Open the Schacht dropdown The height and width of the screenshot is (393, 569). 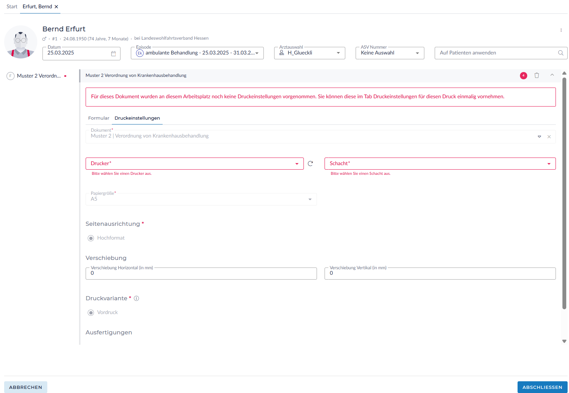tap(440, 164)
